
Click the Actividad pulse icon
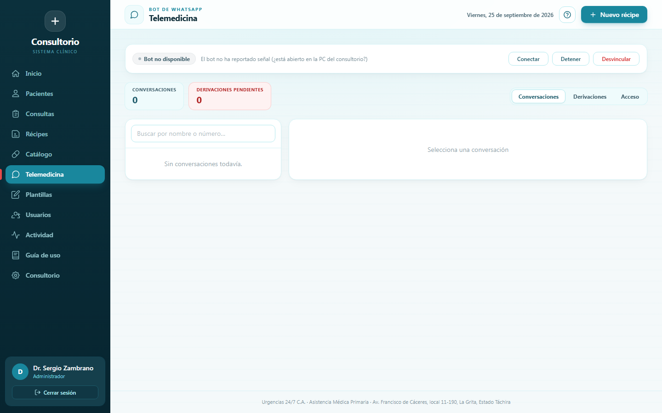point(16,235)
